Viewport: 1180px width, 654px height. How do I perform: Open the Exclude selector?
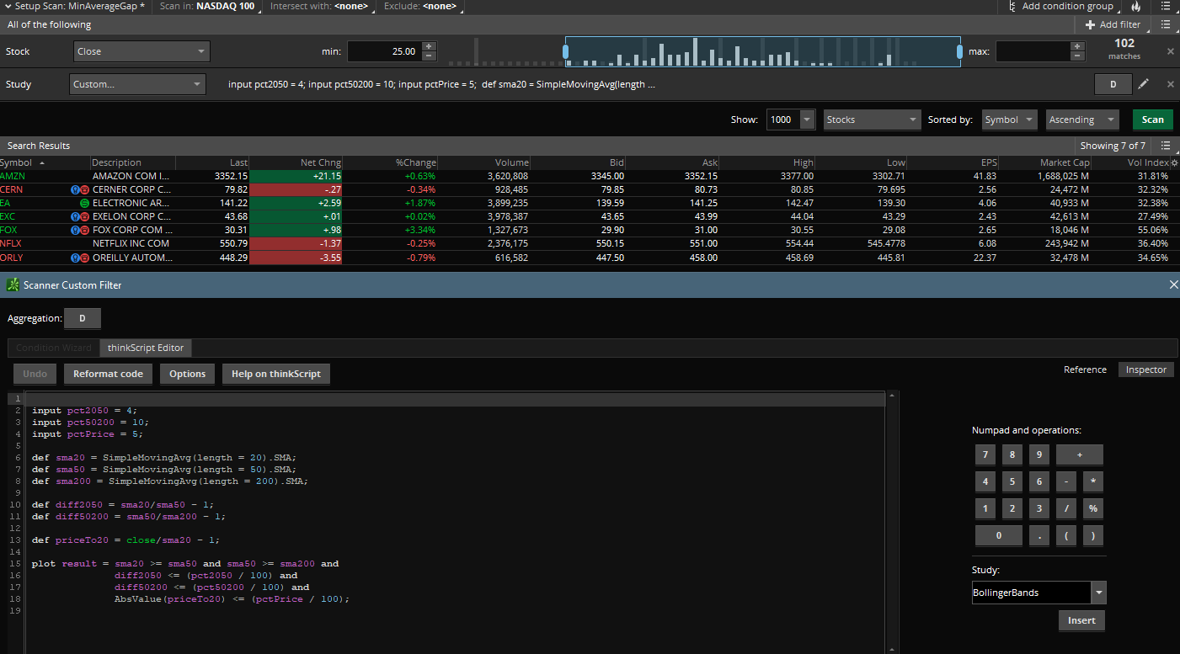[x=421, y=6]
